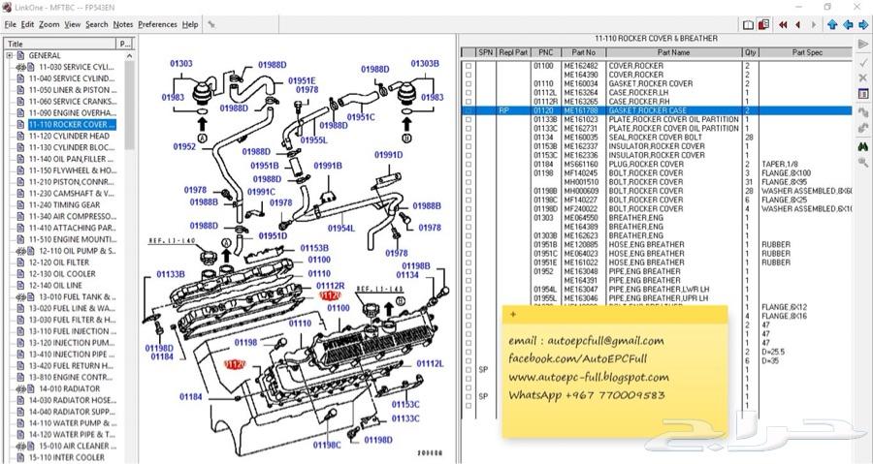Screen dimensions: 873x464
Task: Open the Edit menu
Action: coord(27,24)
